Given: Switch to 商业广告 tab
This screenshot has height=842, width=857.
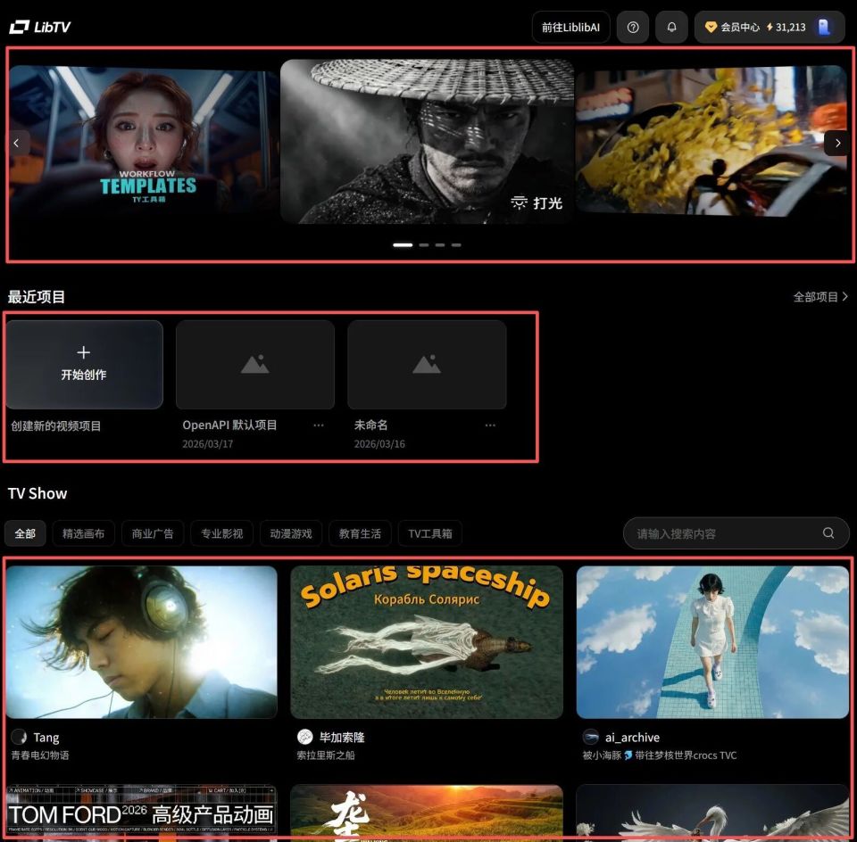Looking at the screenshot, I should [x=153, y=533].
